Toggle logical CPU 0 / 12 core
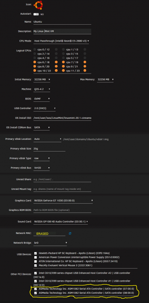This screenshot has width=149, height=303. point(35,49)
